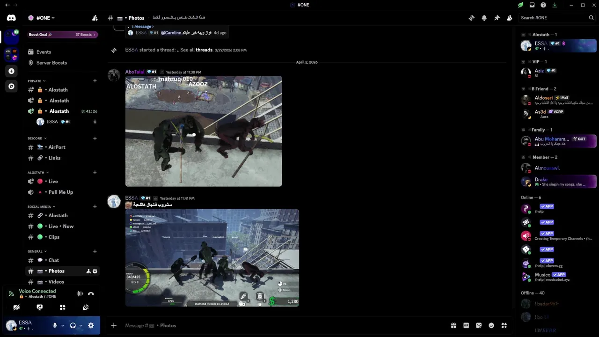Open @Caroline mention in reply
The height and width of the screenshot is (337, 599).
click(171, 33)
